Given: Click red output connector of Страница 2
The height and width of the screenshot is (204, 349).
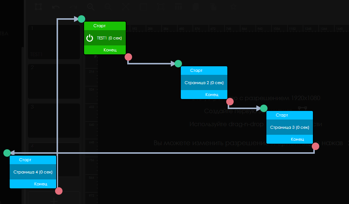Looking at the screenshot, I should 230,102.
